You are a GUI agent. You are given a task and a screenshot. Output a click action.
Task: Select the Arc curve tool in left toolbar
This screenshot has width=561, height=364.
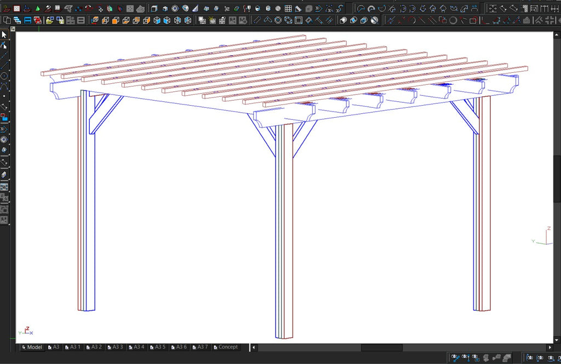(x=4, y=86)
